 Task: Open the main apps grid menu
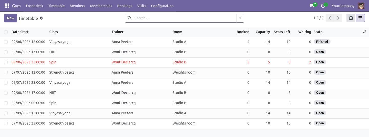click(x=7, y=6)
